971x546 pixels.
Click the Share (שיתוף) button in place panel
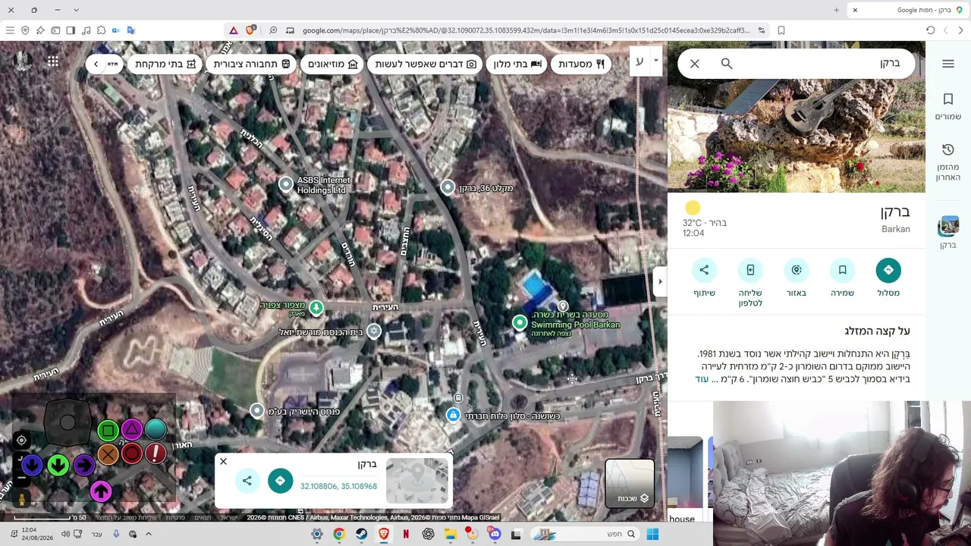click(704, 270)
